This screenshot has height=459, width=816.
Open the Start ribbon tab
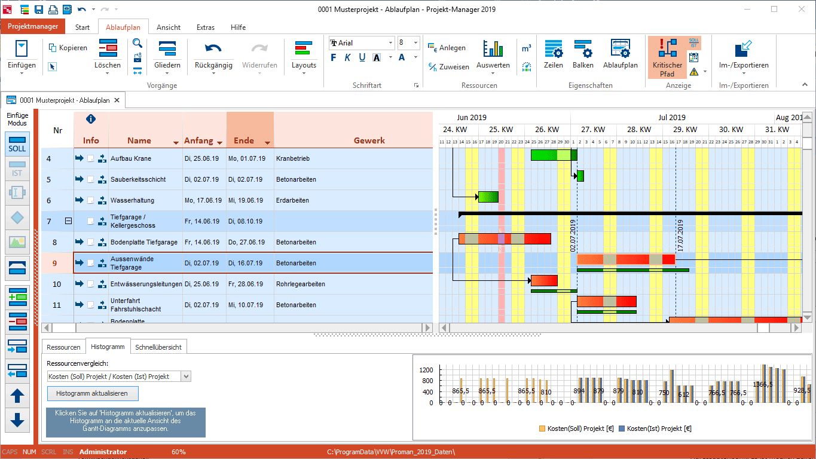tap(82, 27)
